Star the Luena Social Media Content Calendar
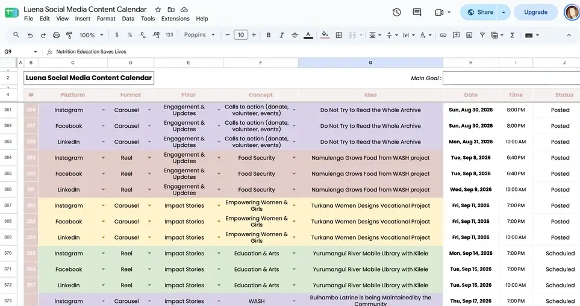The image size is (580, 306). coord(158,10)
